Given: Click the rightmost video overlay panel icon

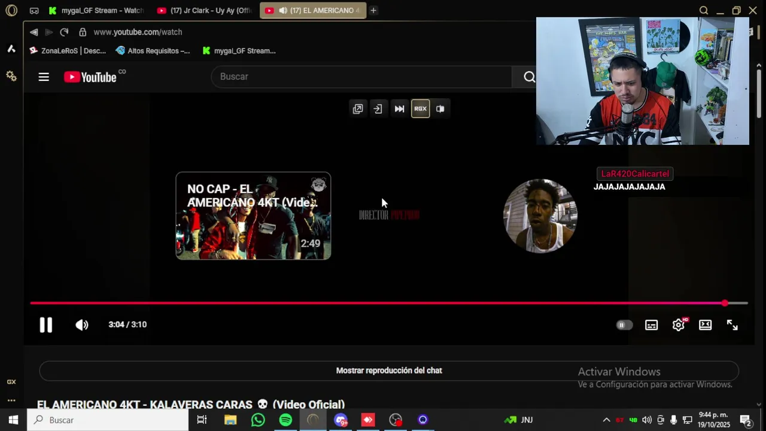Looking at the screenshot, I should pyautogui.click(x=440, y=108).
